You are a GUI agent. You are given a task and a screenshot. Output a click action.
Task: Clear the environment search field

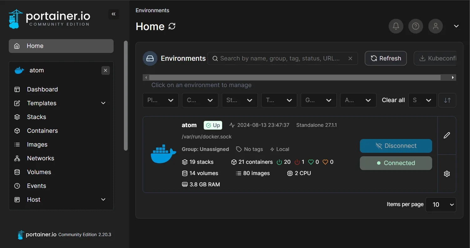click(x=350, y=59)
